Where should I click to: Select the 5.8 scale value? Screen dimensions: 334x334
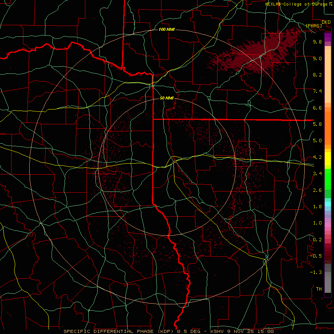pos(317,124)
